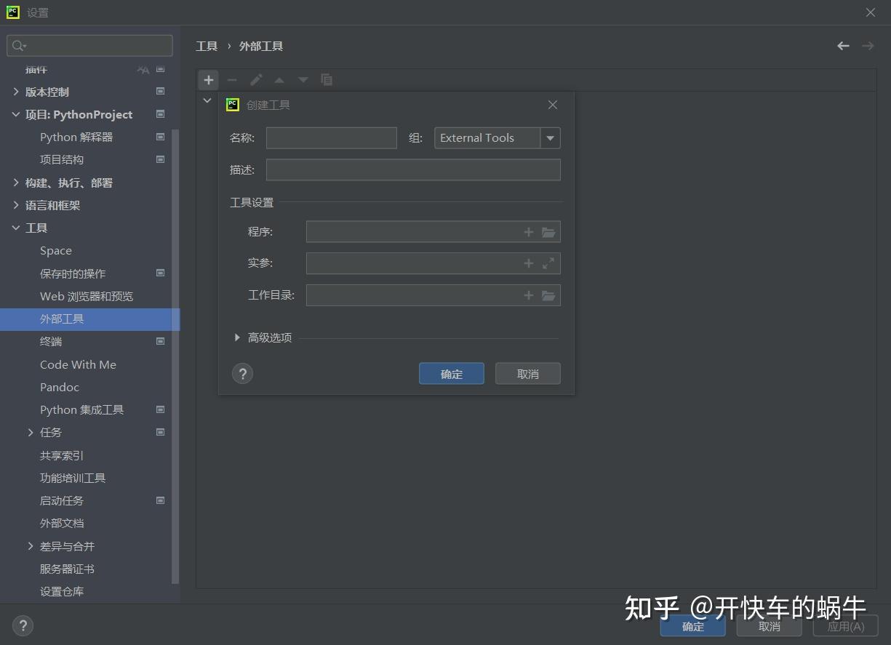Image resolution: width=891 pixels, height=645 pixels.
Task: Move tool up using the up arrow icon
Action: [x=279, y=80]
